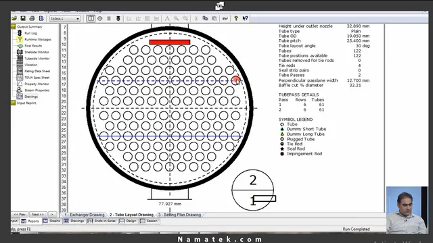The height and width of the screenshot is (243, 433).
Task: Click the yellow question mark help icon
Action: 236,18
